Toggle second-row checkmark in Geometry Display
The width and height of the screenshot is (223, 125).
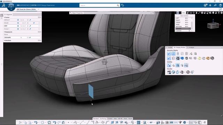tap(169, 58)
